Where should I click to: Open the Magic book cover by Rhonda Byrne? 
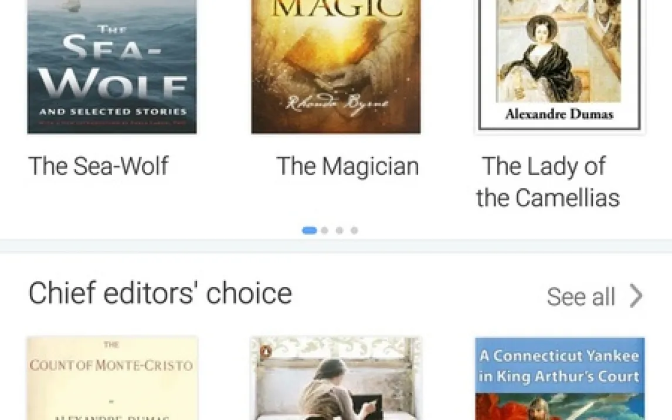click(x=335, y=66)
